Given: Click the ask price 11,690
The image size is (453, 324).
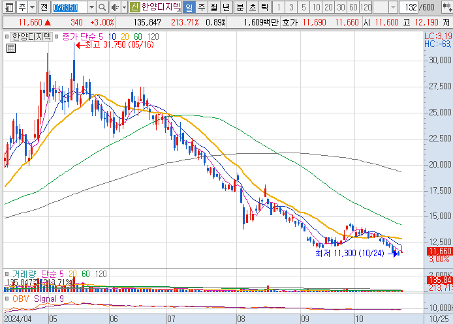Looking at the screenshot, I should 315,22.
